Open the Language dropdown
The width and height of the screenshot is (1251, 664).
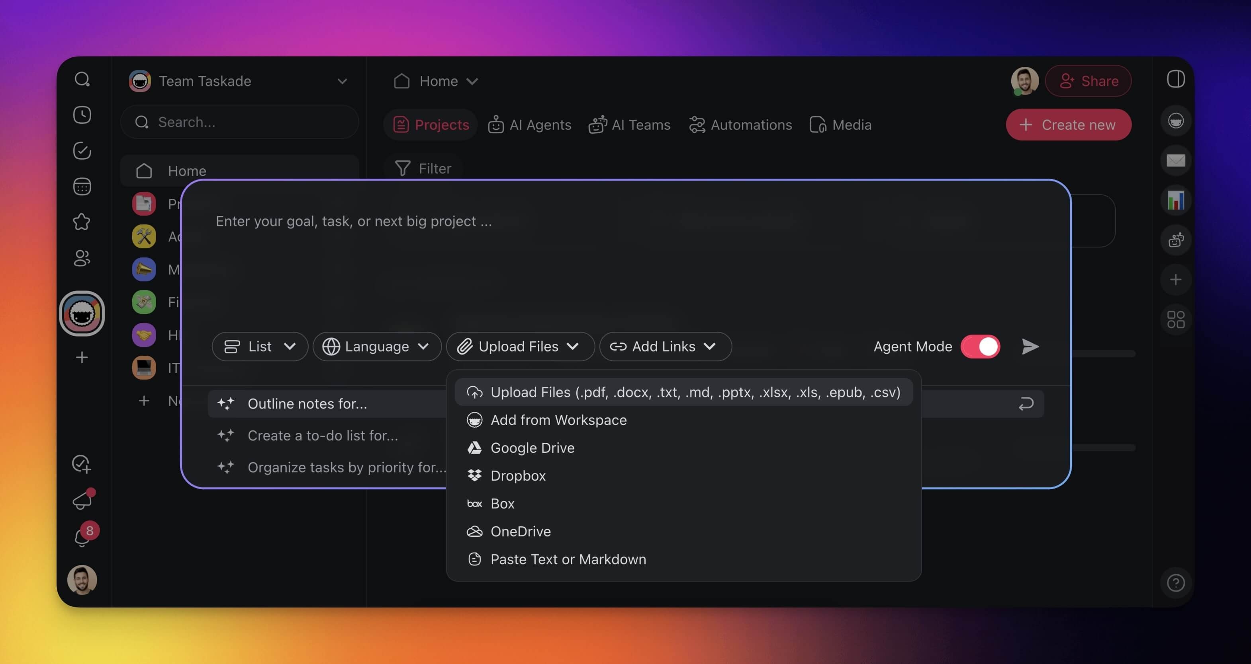point(377,346)
